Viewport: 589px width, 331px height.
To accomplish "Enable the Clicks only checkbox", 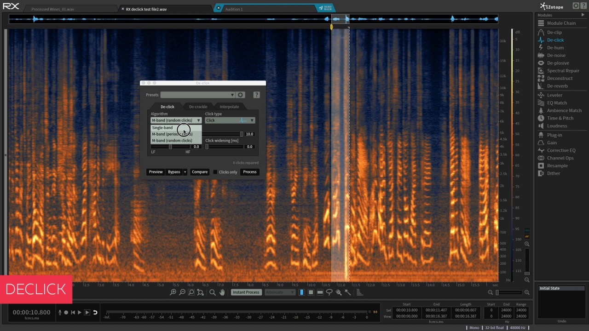I will (x=215, y=172).
